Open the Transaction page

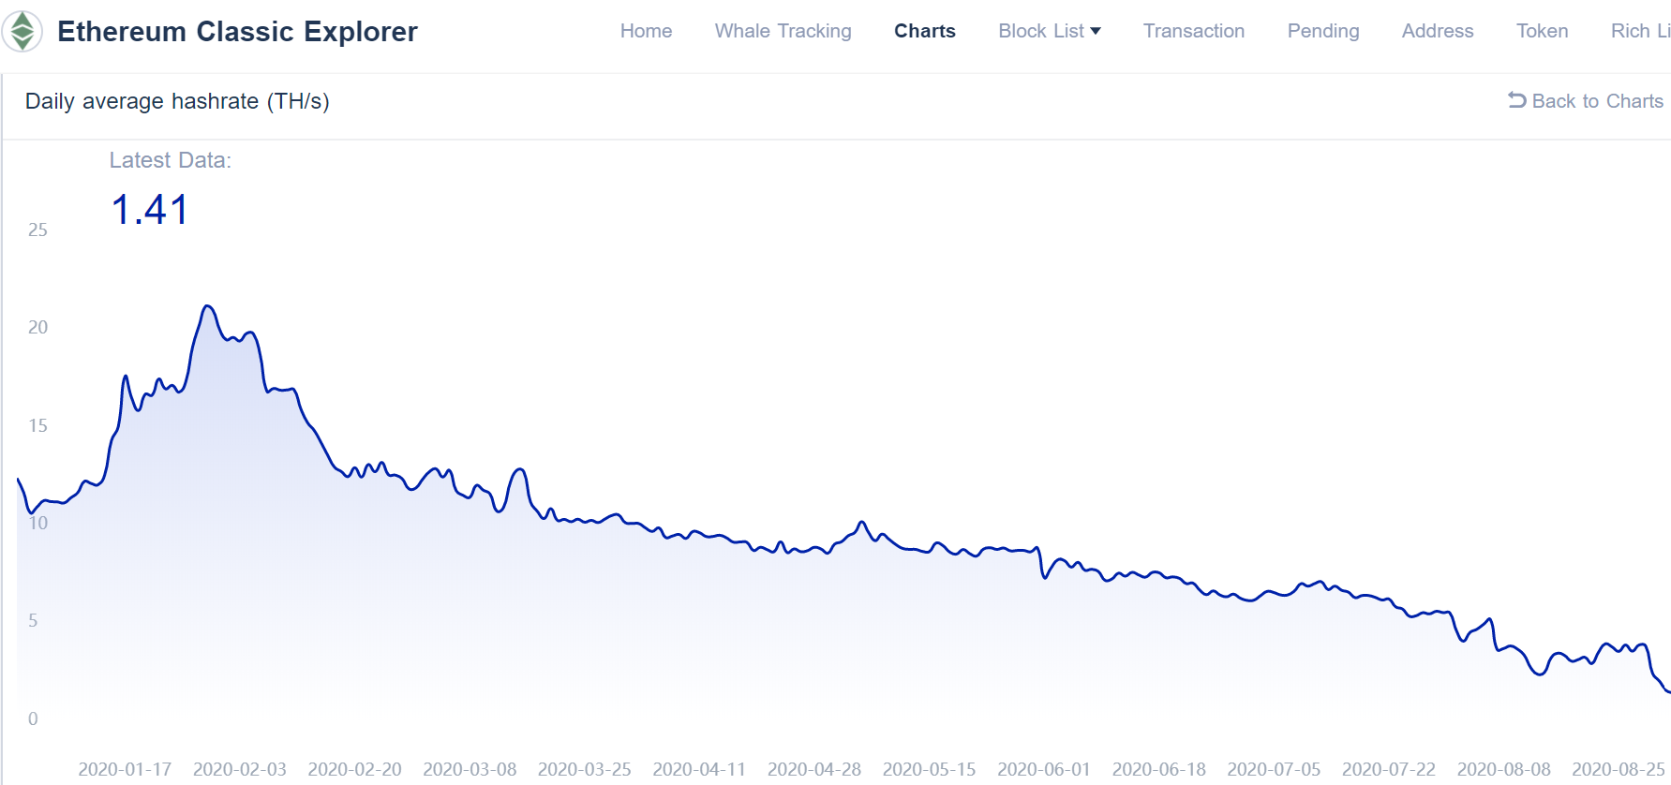(1193, 31)
